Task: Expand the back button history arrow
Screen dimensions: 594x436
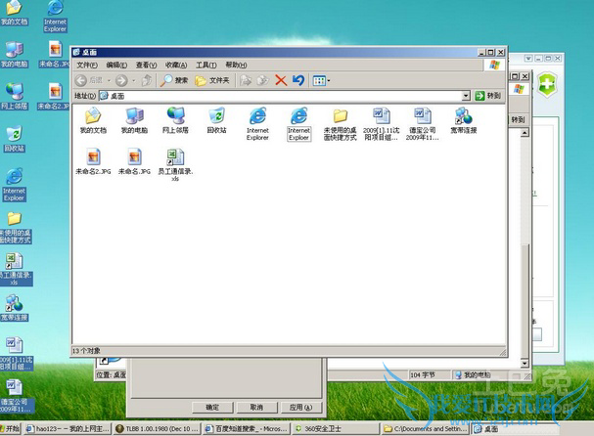Action: [107, 80]
